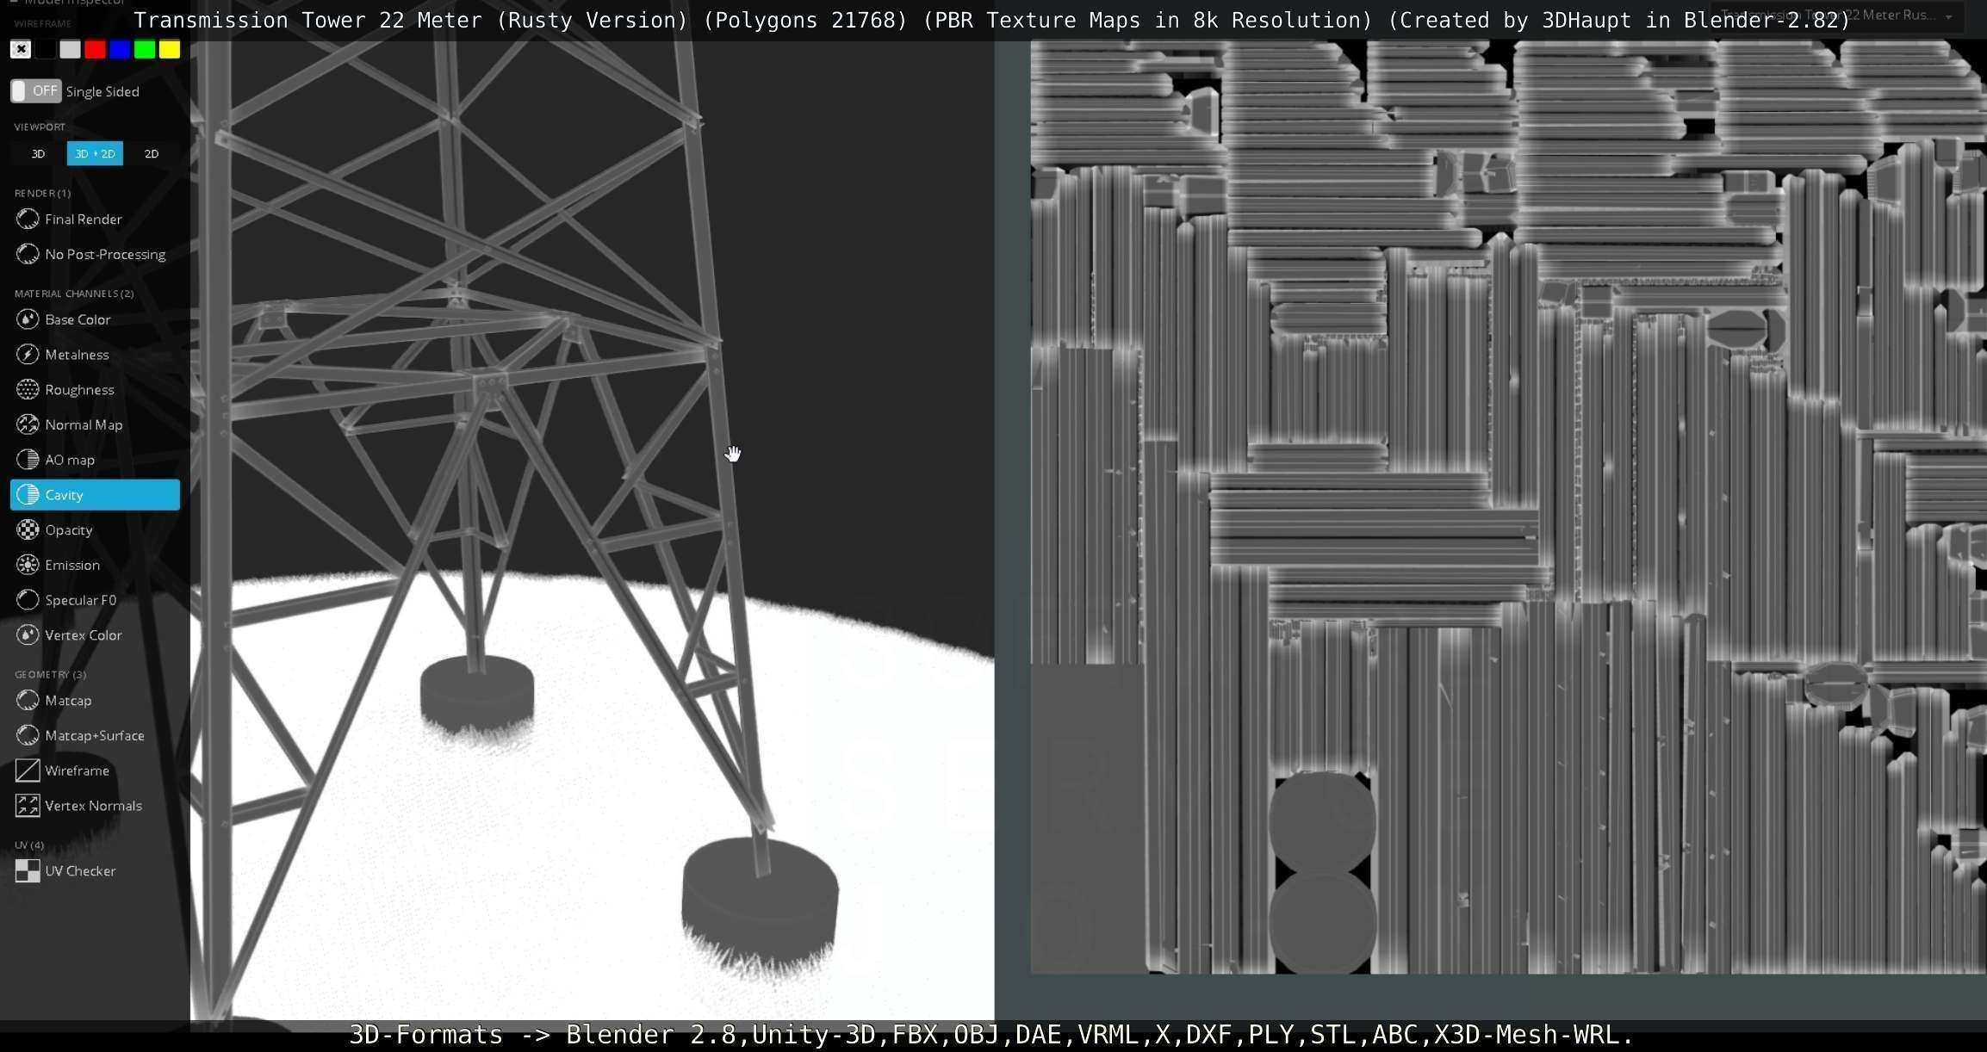Click the Single Sided label text
The image size is (1987, 1052).
pos(102,92)
